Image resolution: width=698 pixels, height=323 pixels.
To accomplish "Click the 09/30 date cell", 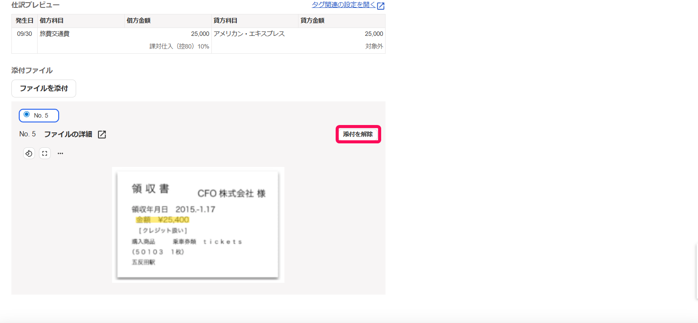I will [x=25, y=34].
